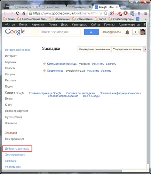The width and height of the screenshot is (151, 174).
Task: Open История веб-поиска link
Action: pyautogui.click(x=18, y=50)
